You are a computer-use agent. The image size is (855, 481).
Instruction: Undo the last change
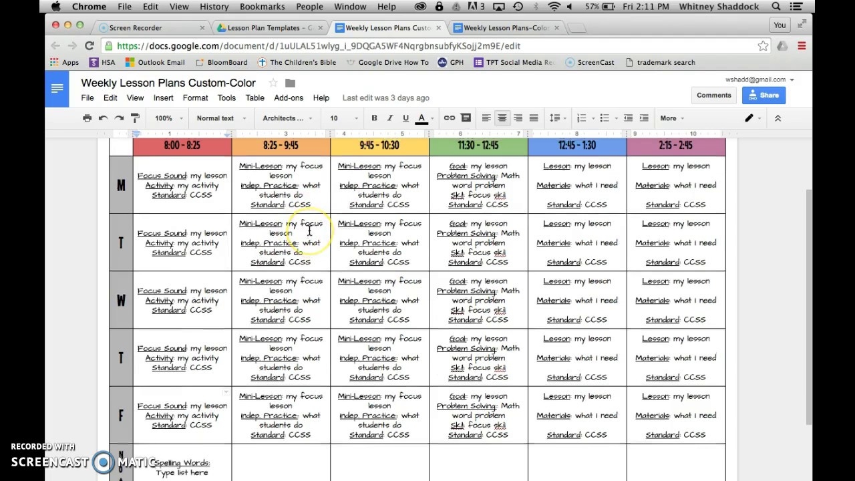(x=103, y=118)
